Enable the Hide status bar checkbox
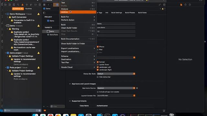Image resolution: width=207 pixels, height=116 pixels. [x=98, y=77]
